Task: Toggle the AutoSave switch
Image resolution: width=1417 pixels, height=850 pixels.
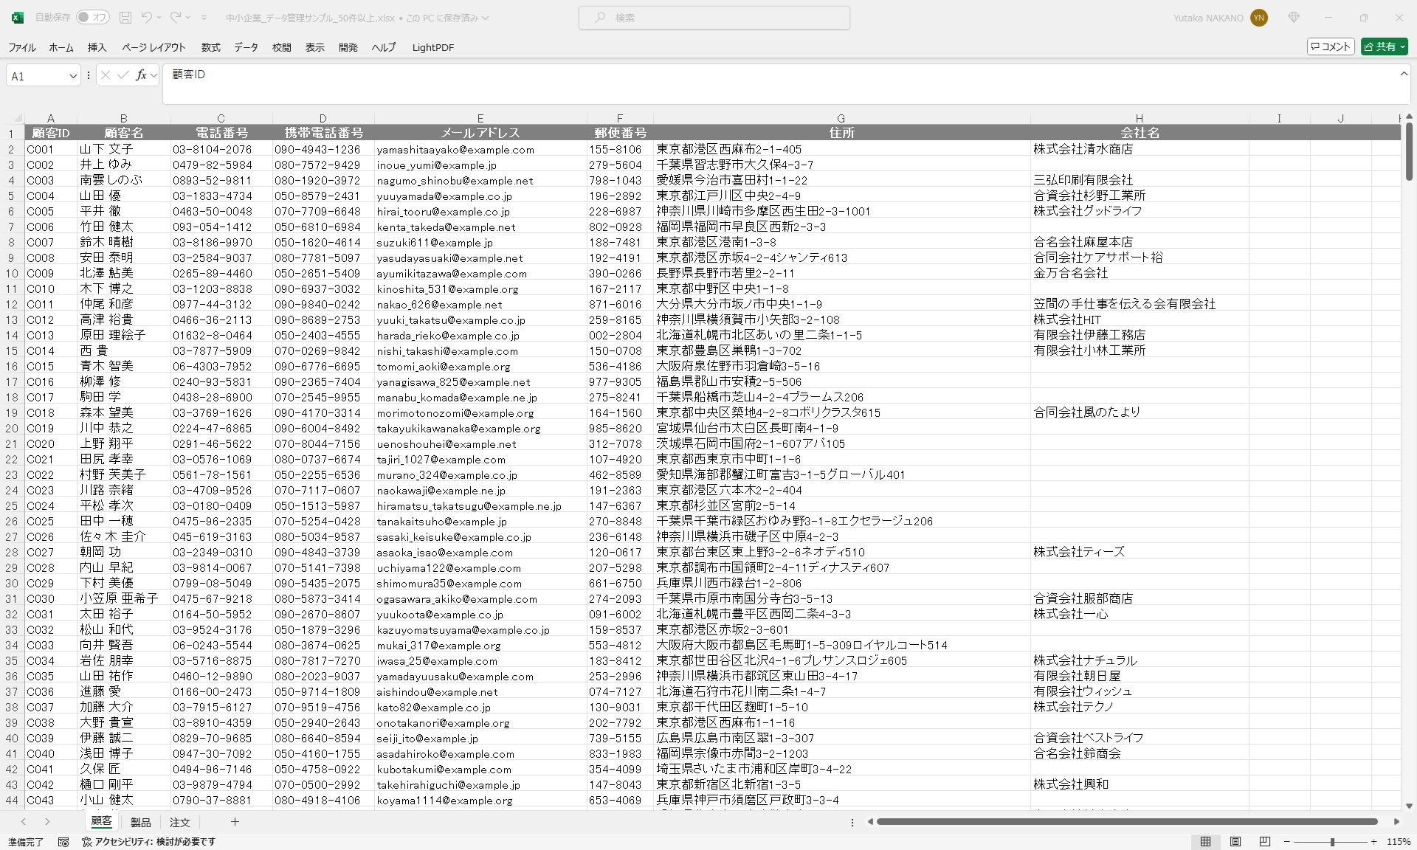Action: [92, 18]
